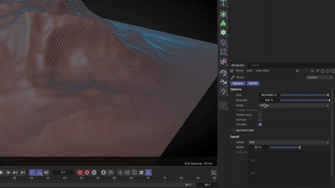335x188 pixels.
Task: Select the Text spline tool icon
Action: [224, 3]
